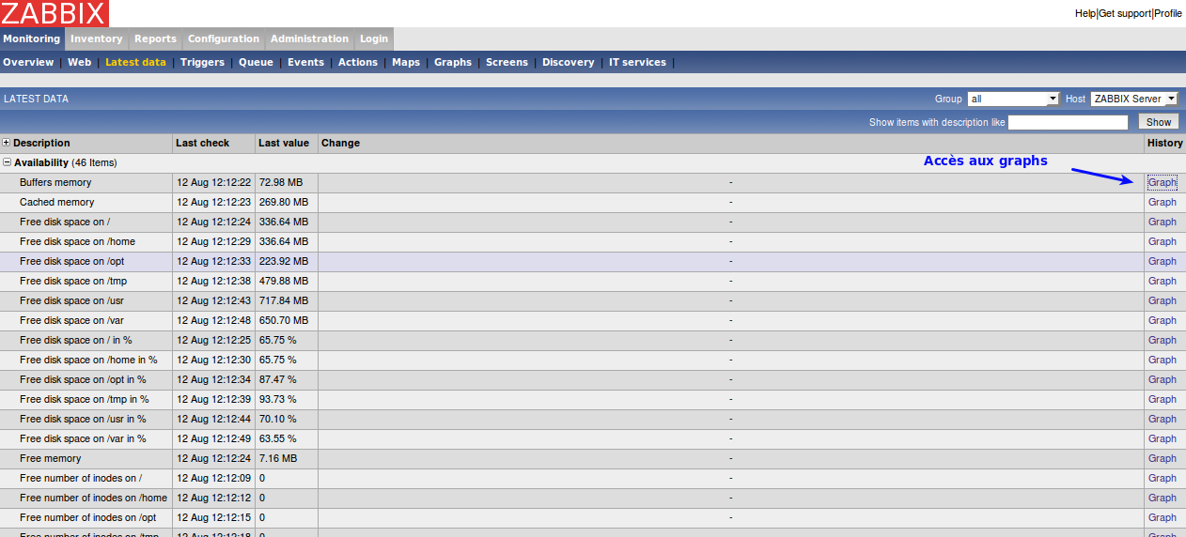Image resolution: width=1186 pixels, height=537 pixels.
Task: Open the Host dropdown showing ZABBIX Server
Action: (x=1133, y=99)
